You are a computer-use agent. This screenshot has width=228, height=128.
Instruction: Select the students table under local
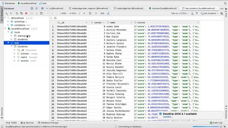click(22, 39)
